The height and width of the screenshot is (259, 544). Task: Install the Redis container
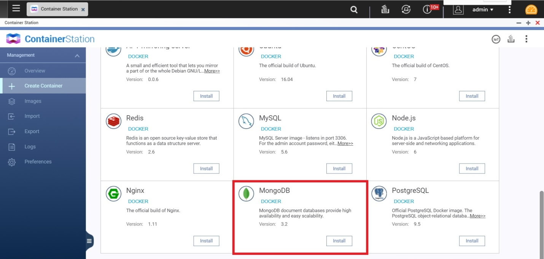click(x=206, y=168)
